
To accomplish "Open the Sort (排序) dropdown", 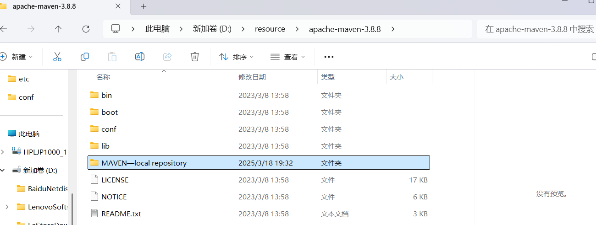I will [x=236, y=57].
